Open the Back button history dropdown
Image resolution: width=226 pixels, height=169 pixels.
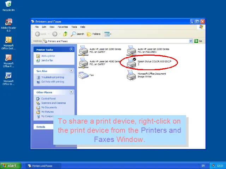[49, 34]
